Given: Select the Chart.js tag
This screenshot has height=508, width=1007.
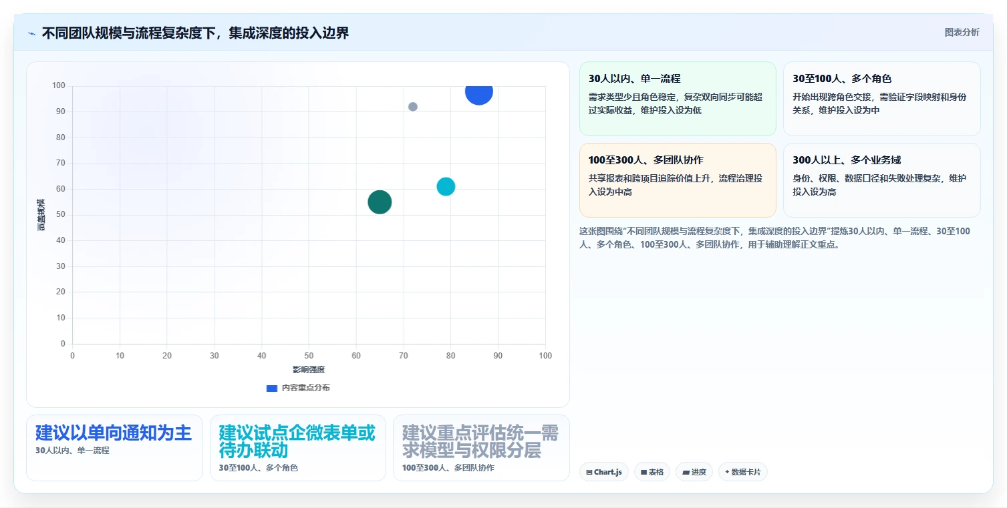Looking at the screenshot, I should click(x=603, y=472).
